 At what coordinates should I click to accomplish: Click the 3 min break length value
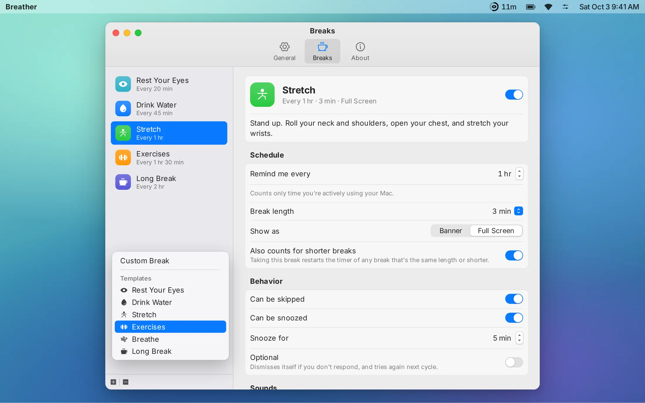click(x=501, y=211)
